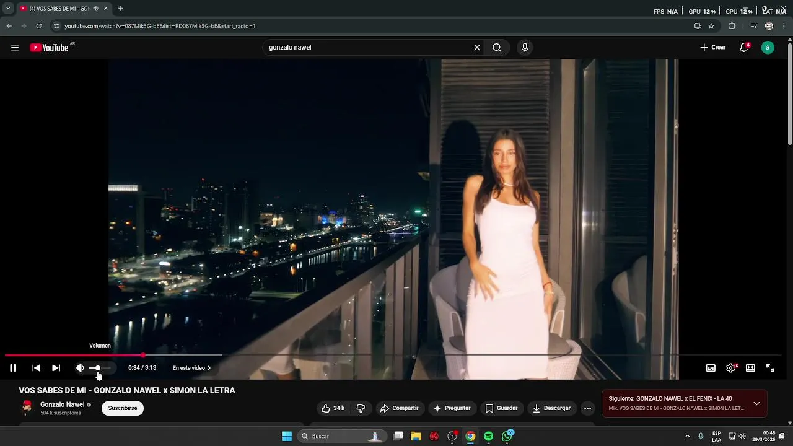Bookmark this page with the star
The height and width of the screenshot is (446, 793).
tap(711, 26)
